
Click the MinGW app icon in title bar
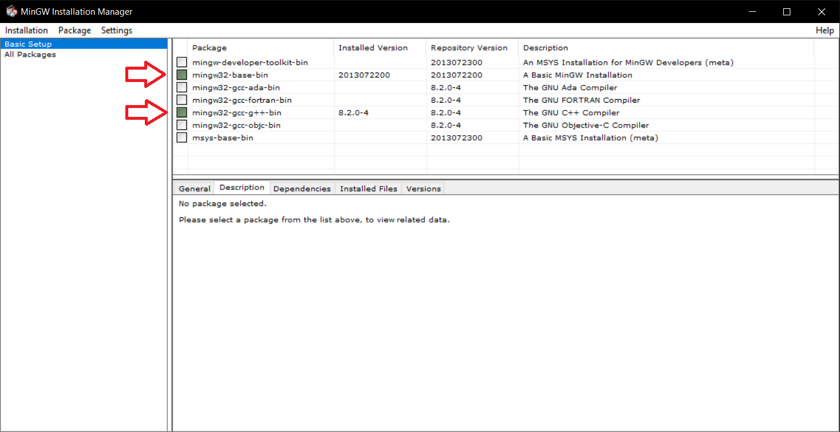[x=11, y=12]
